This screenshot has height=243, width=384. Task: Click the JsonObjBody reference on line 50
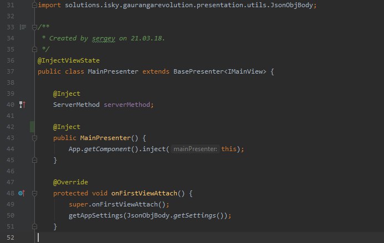pyautogui.click(x=148, y=215)
